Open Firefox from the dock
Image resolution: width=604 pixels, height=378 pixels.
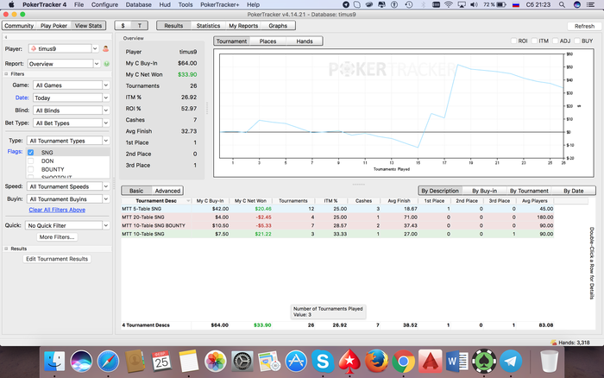376,362
